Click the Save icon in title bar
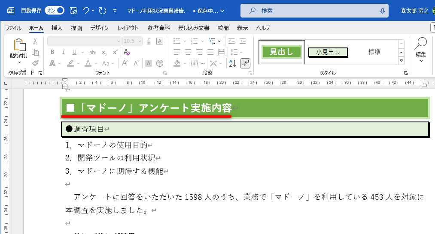The width and height of the screenshot is (435, 234). coord(73,11)
